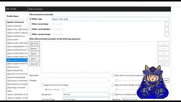Enable 'When I press keys' checkbox

[x=30, y=24]
